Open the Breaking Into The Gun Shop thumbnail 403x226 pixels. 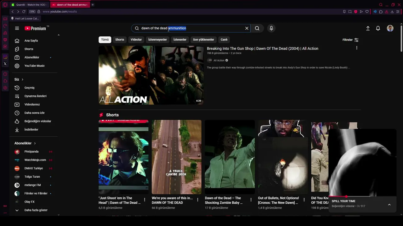pyautogui.click(x=151, y=75)
